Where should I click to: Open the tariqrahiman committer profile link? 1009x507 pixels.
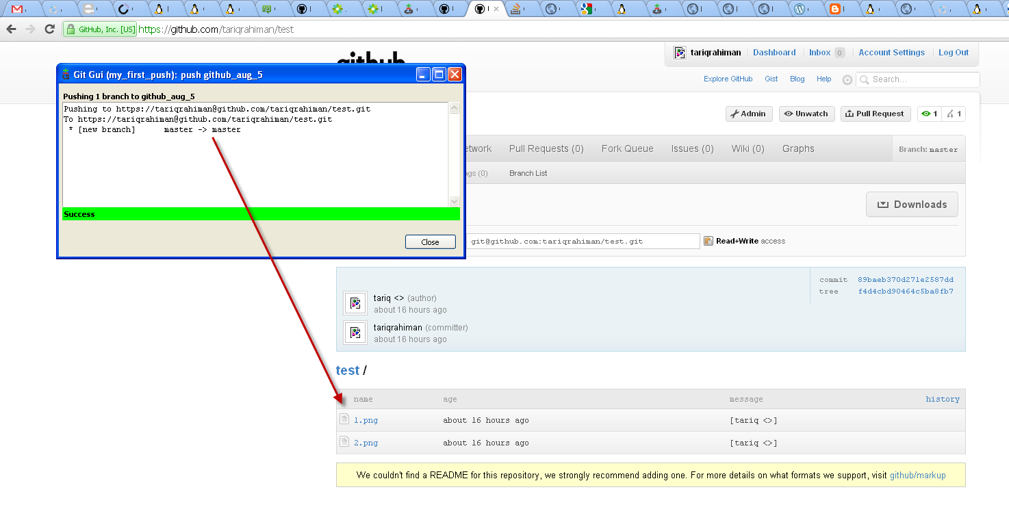(x=398, y=328)
